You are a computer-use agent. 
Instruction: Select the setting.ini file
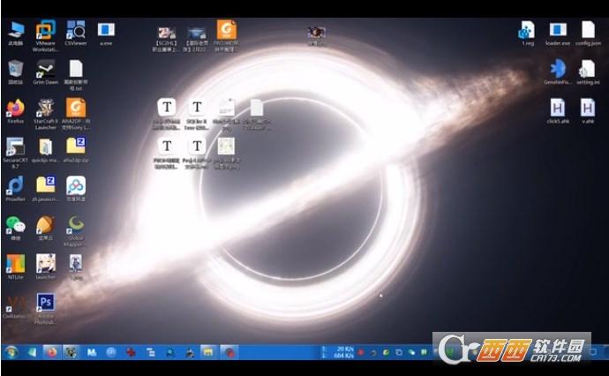point(588,72)
